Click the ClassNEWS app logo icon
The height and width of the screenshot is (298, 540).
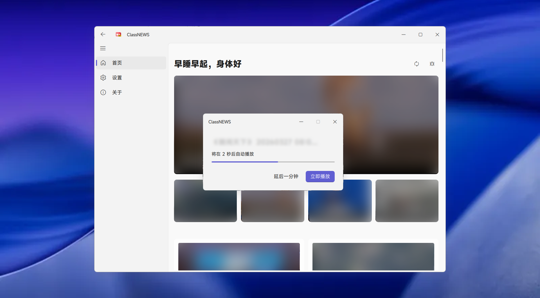(118, 34)
